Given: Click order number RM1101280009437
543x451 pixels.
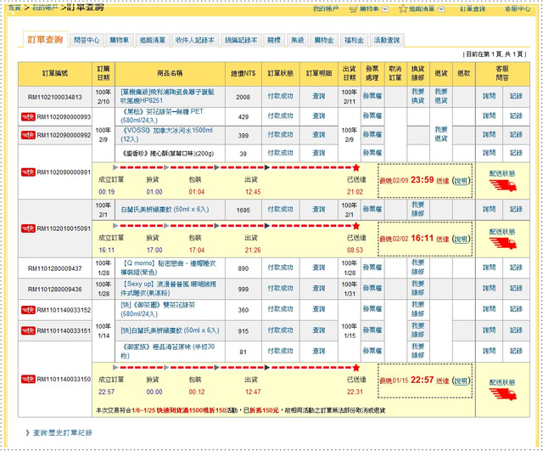Looking at the screenshot, I should click(x=54, y=268).
